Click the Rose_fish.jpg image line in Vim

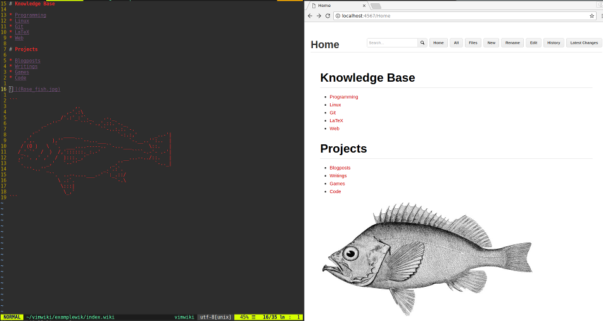pyautogui.click(x=35, y=89)
